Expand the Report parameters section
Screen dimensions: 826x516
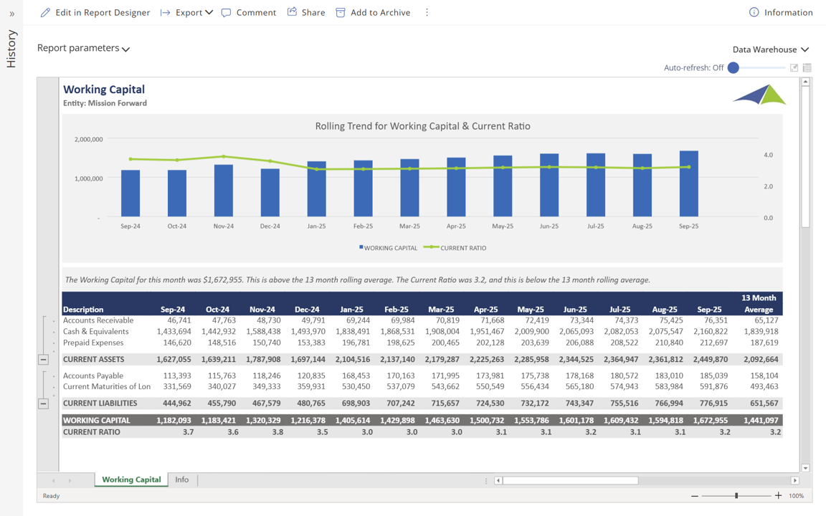pos(83,48)
